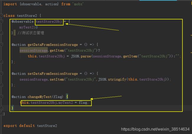Click myTest2 in the flag assignment line

coord(66,102)
